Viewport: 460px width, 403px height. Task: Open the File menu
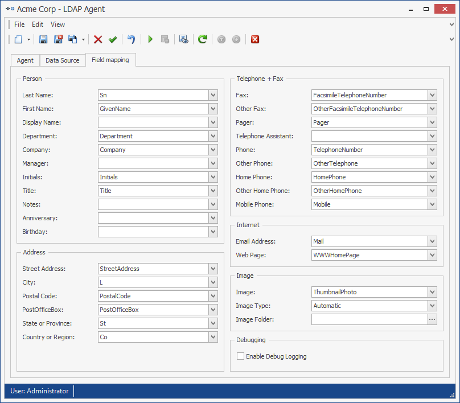(x=19, y=24)
